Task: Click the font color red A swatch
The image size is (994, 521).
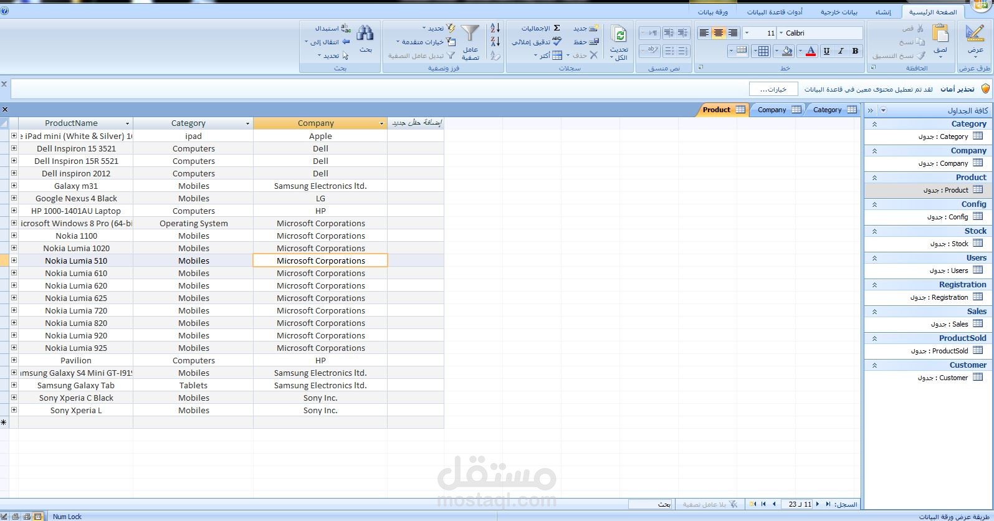Action: [x=811, y=51]
